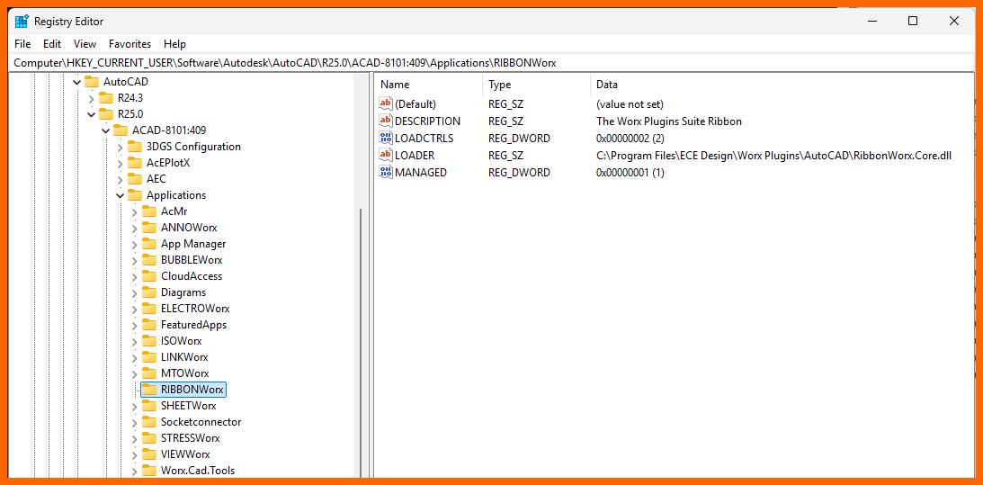This screenshot has height=485, width=983.
Task: Expand the R24.3 key
Action: 92,98
